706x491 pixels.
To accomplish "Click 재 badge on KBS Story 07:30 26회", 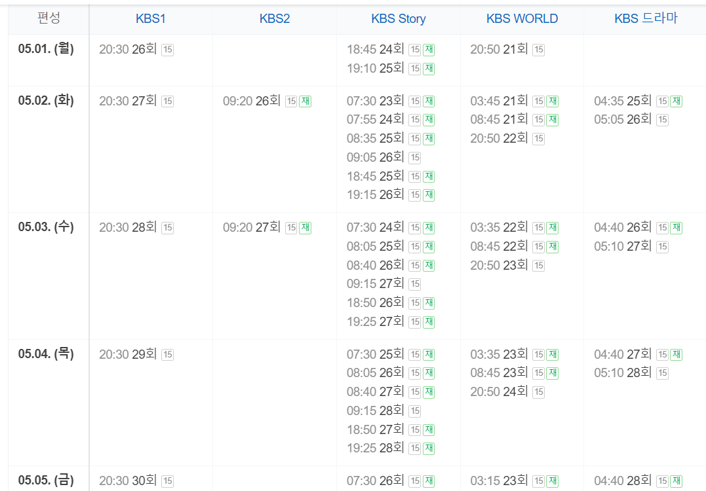I will 429,481.
